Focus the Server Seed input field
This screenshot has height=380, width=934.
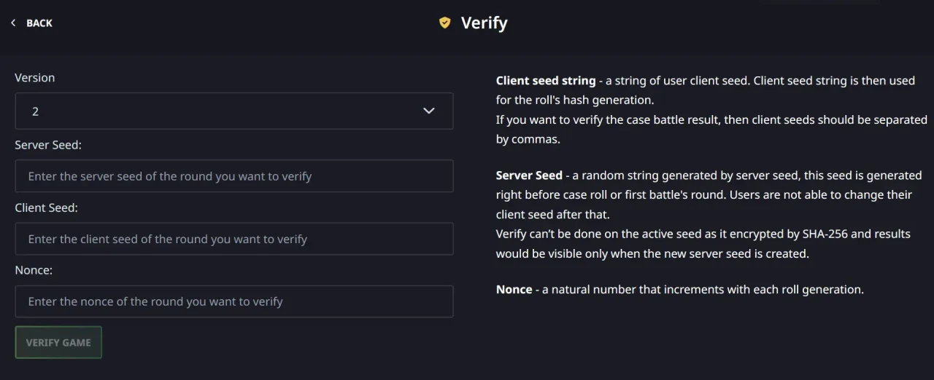click(x=233, y=176)
